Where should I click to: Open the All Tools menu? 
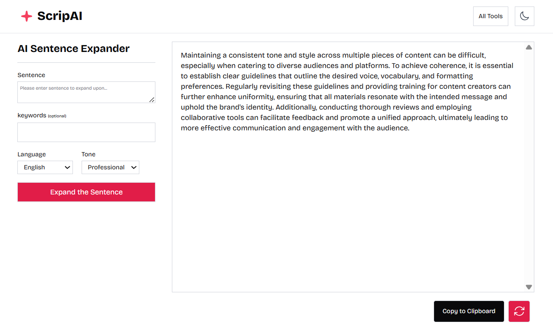[490, 16]
